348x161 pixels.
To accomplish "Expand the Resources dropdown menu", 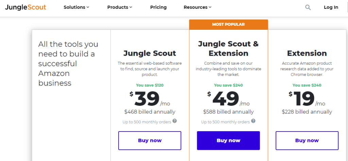I will pyautogui.click(x=197, y=7).
